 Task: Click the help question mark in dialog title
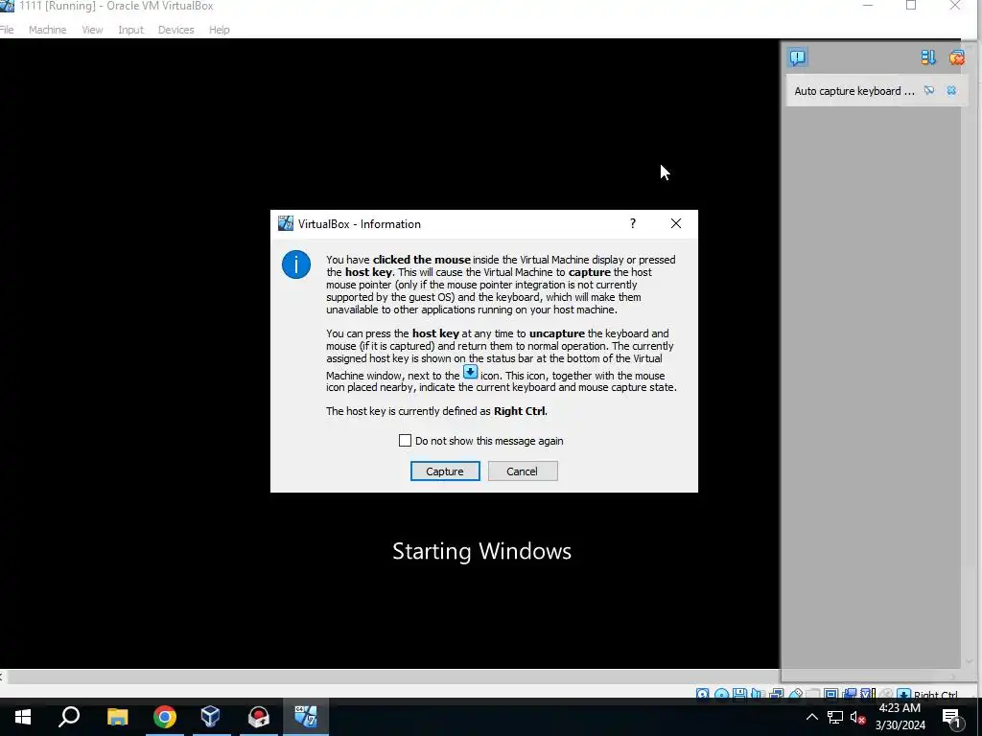pos(633,223)
